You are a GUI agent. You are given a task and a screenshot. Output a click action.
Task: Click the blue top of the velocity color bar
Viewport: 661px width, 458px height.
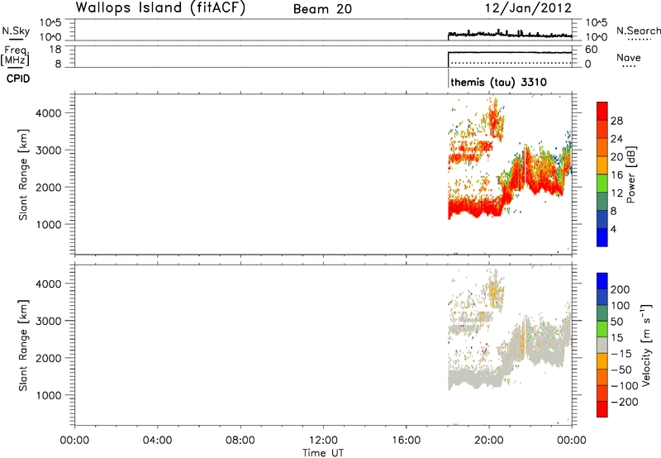pyautogui.click(x=602, y=281)
